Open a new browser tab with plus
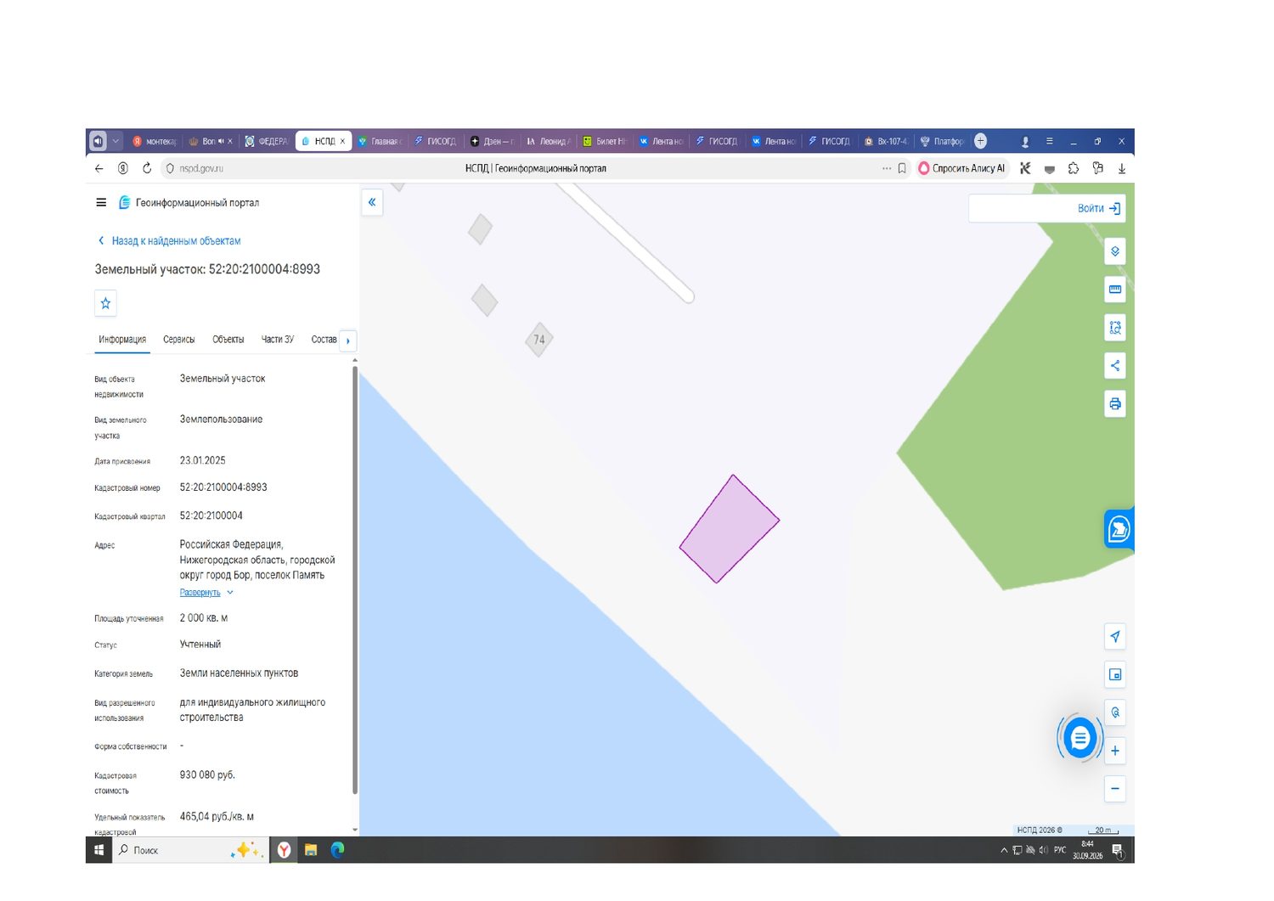This screenshot has height=901, width=1274. pos(981,141)
